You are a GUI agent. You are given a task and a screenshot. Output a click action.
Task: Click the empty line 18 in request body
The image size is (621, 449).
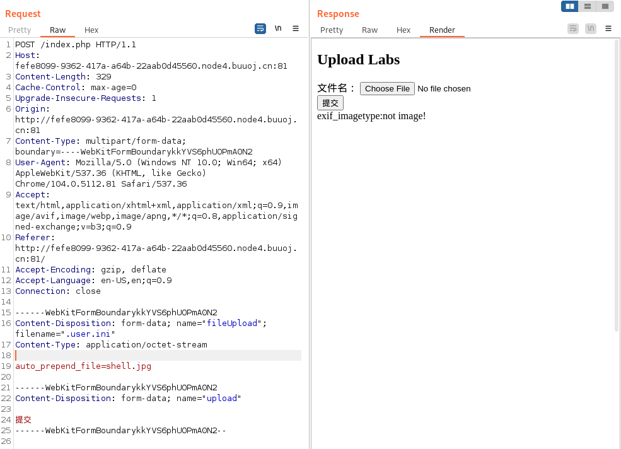(x=158, y=356)
